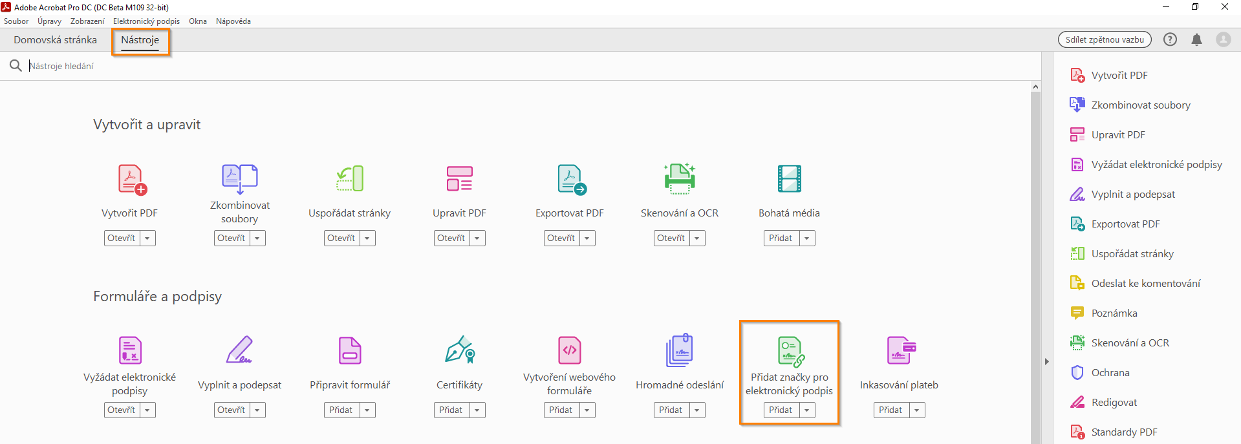The height and width of the screenshot is (444, 1241).
Task: Open the Zobrazení menu
Action: coord(87,21)
